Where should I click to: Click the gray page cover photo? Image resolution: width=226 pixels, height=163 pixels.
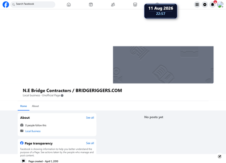click(x=163, y=65)
